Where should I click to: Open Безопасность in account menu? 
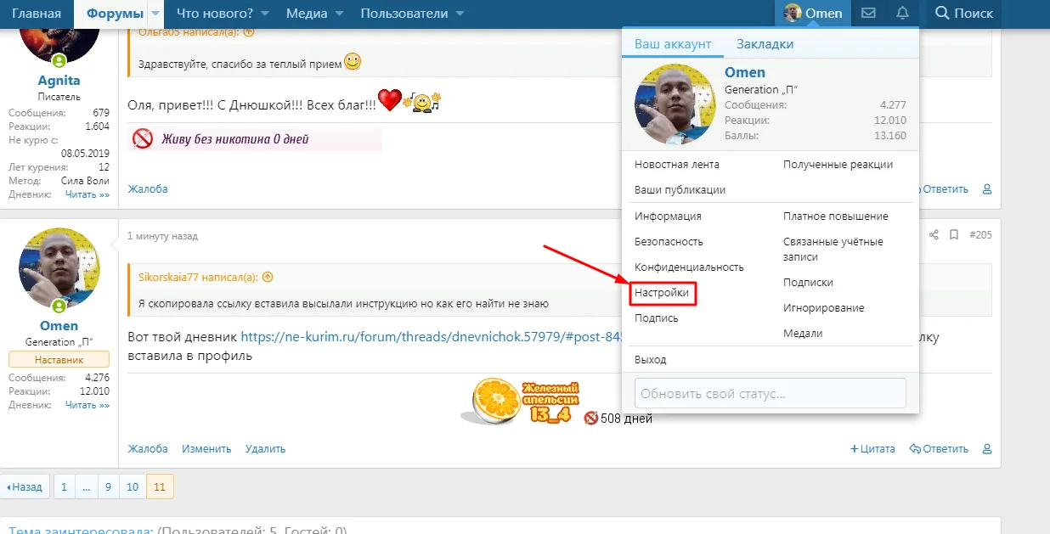point(669,242)
